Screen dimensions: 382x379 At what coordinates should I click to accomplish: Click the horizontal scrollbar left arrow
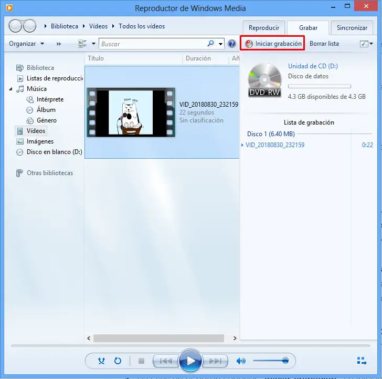[x=89, y=338]
